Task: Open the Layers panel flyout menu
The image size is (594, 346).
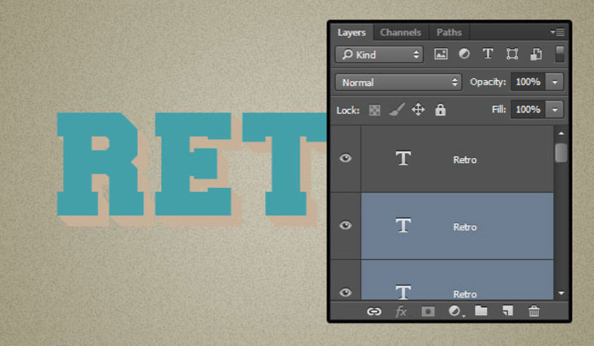Action: (558, 32)
